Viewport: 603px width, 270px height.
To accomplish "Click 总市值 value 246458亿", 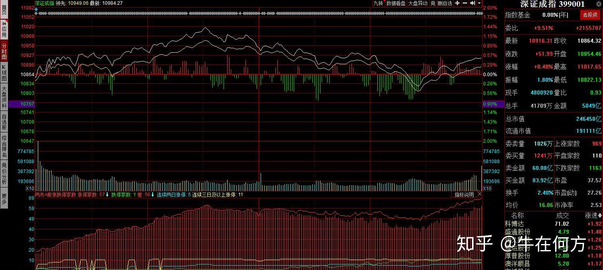I will [x=589, y=119].
